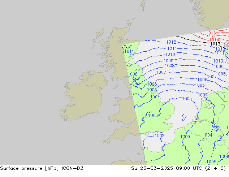Click the 1008 label over the Scottish mainland
The height and width of the screenshot is (177, 229).
pos(133,74)
